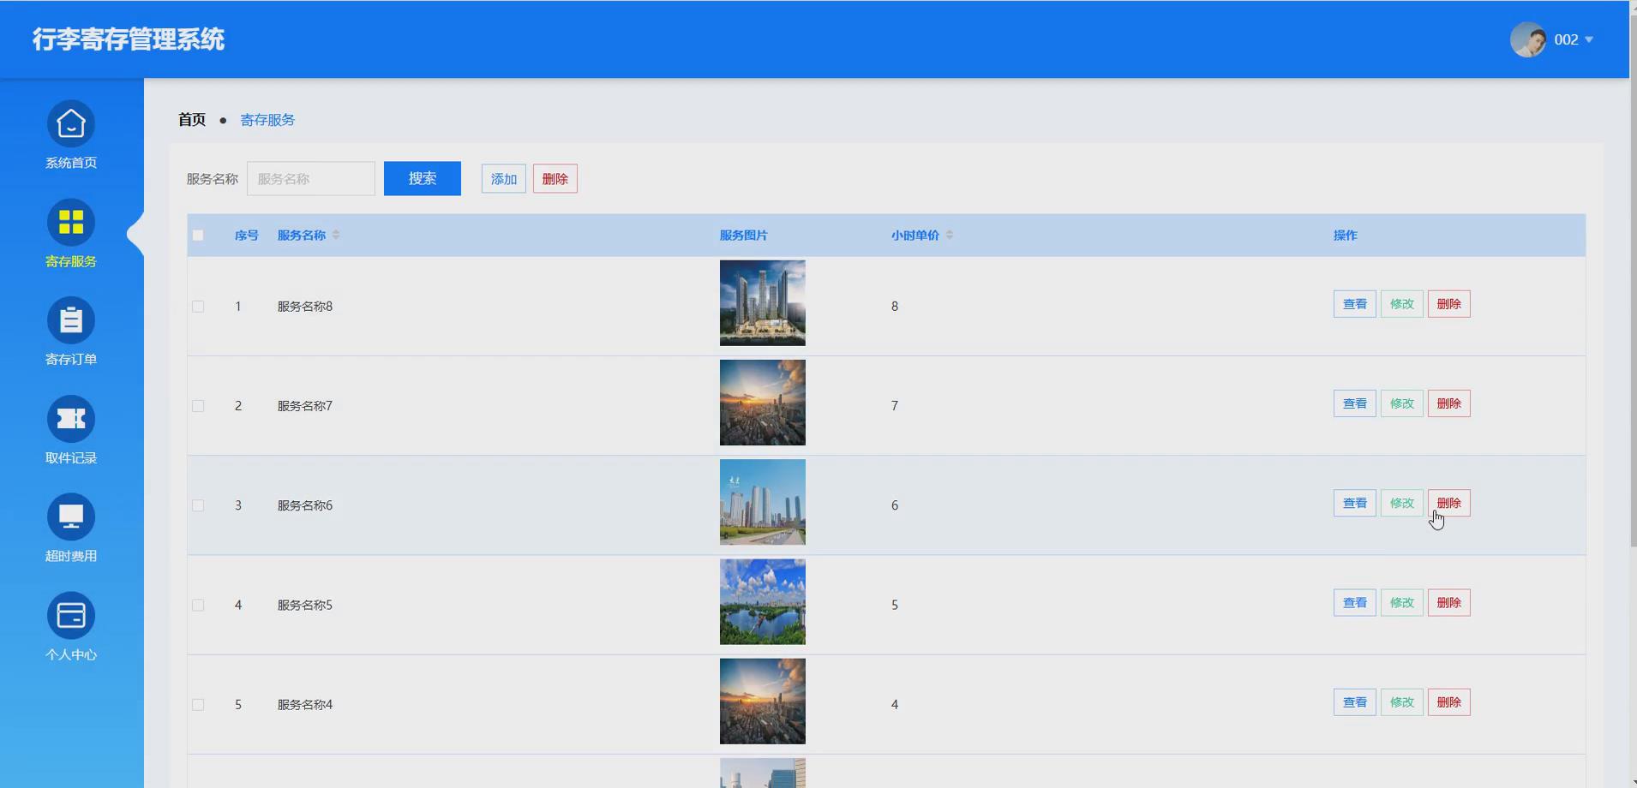Viewport: 1637px width, 788px height.
Task: Open the 个人中心 card icon
Action: (x=71, y=616)
